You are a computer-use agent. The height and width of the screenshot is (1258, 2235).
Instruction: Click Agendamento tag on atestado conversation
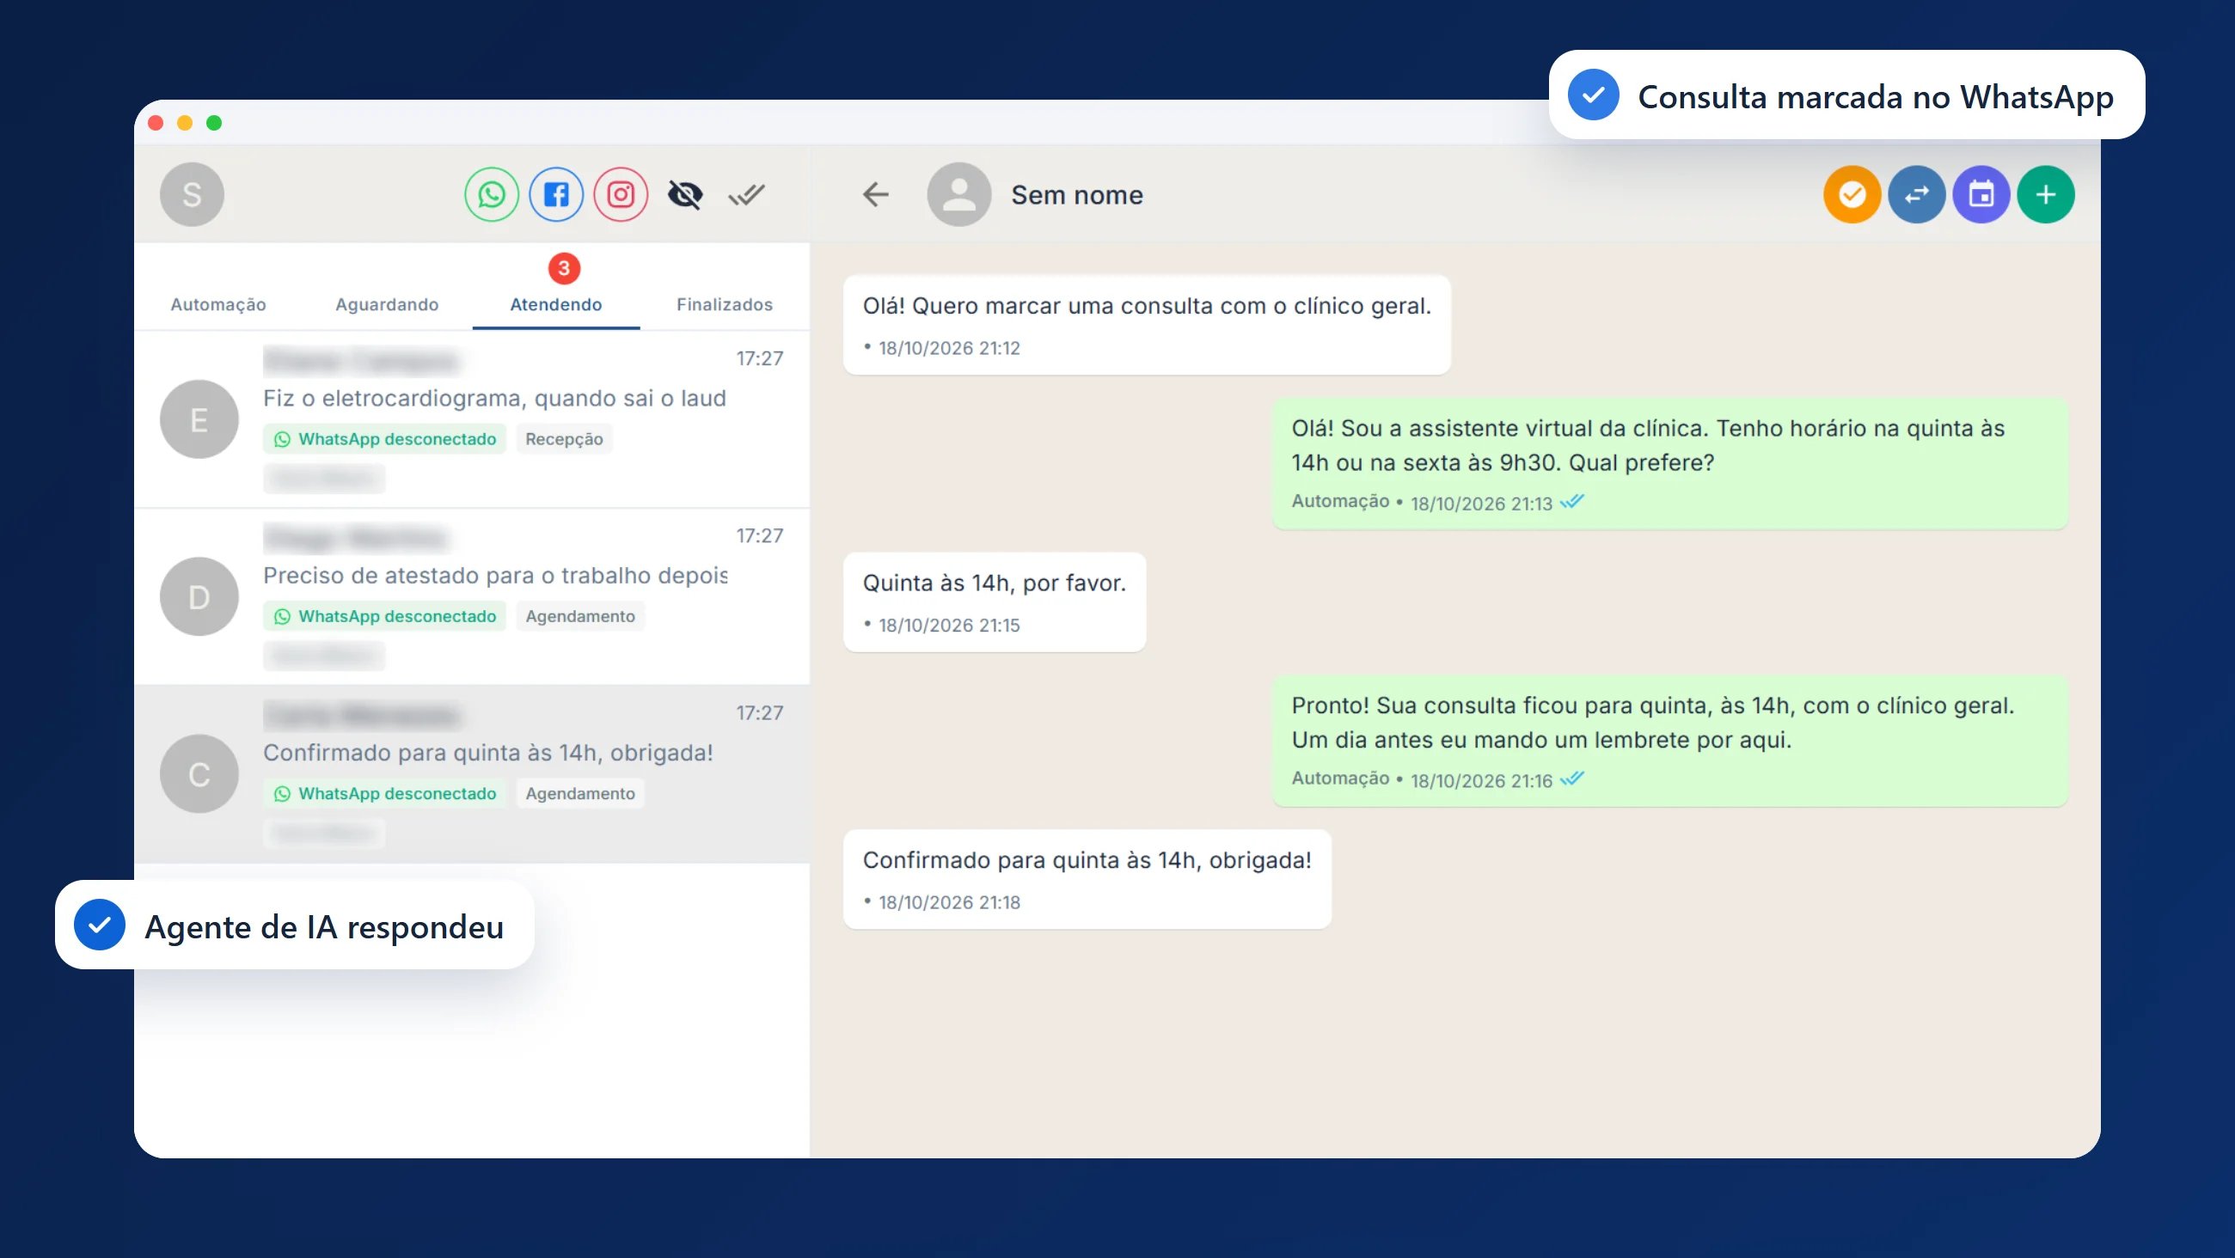[x=580, y=616]
